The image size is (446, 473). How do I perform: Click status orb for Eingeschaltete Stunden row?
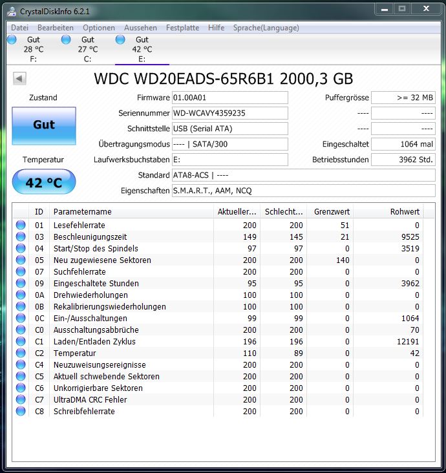point(21,283)
